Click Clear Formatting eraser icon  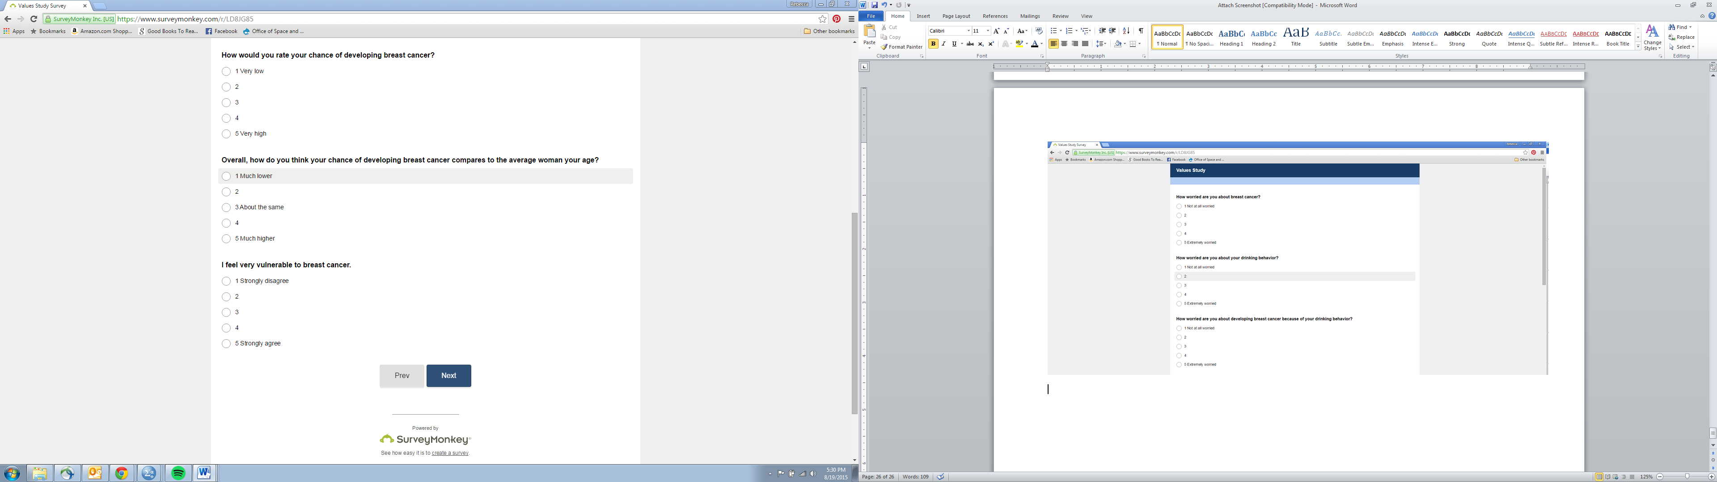coord(1039,31)
